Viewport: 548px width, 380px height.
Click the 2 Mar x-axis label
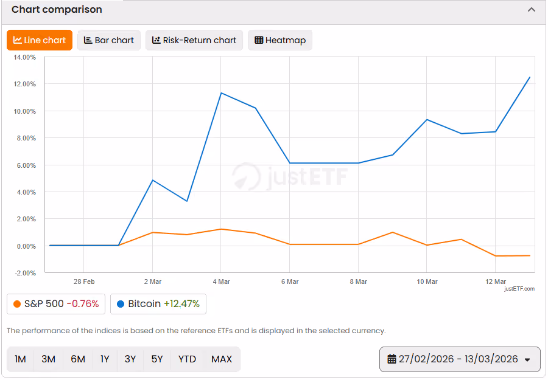point(153,282)
